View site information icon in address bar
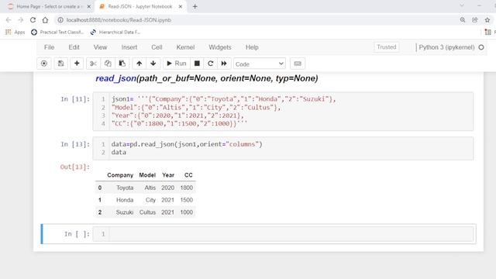496x279 pixels. point(60,20)
